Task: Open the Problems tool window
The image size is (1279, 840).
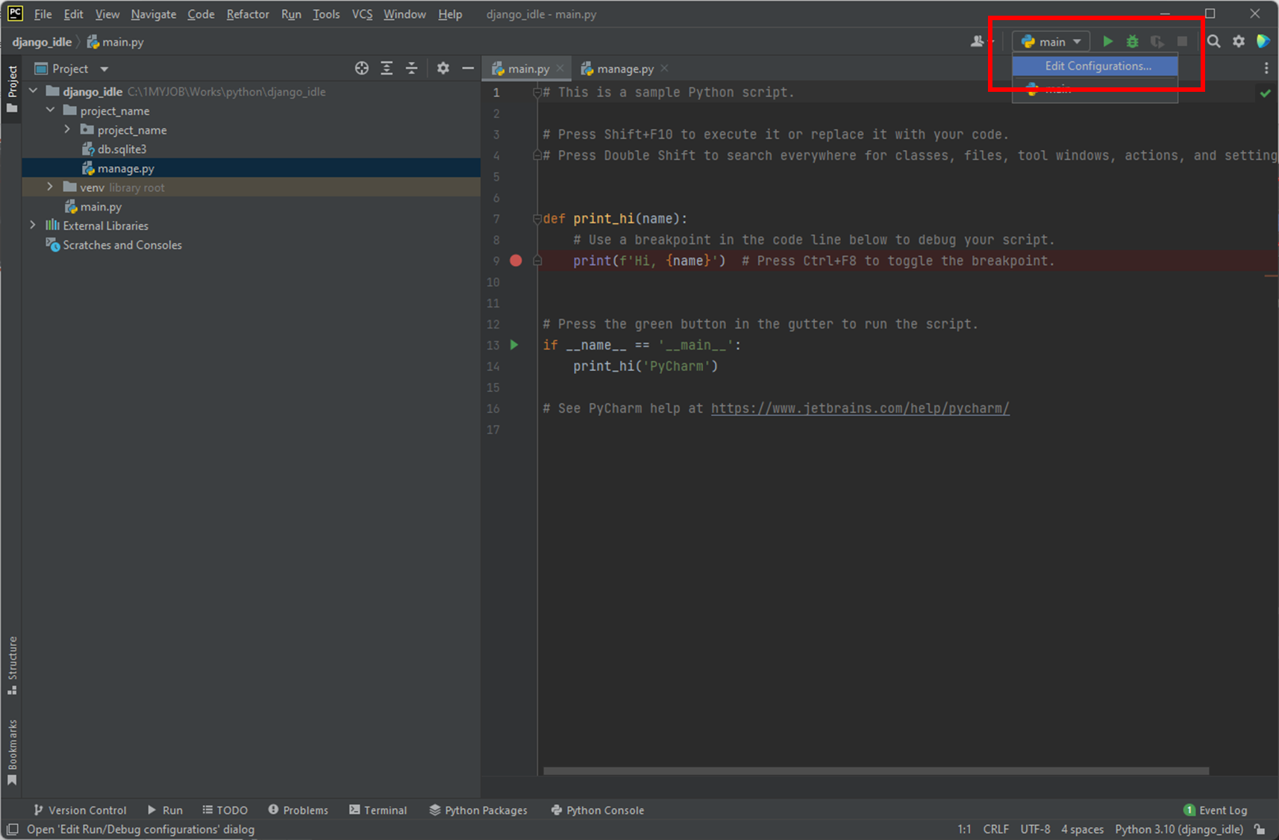Action: 298,810
